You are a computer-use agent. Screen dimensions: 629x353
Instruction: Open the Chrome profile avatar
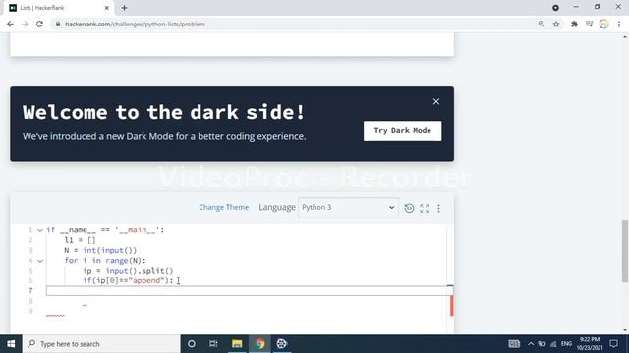coord(604,24)
